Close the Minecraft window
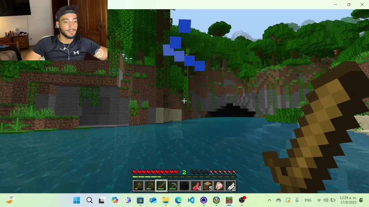This screenshot has width=369, height=207. (x=362, y=5)
